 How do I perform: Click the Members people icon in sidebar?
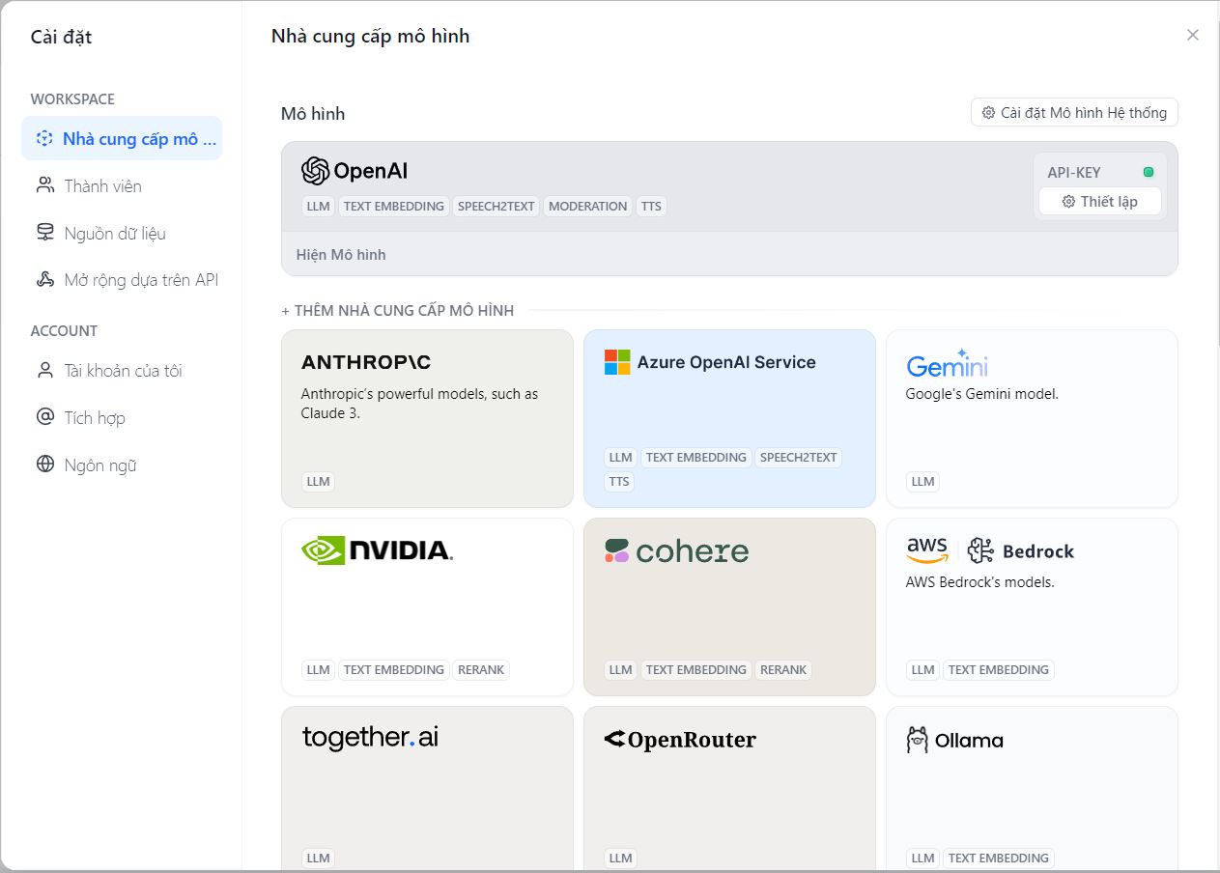(44, 185)
